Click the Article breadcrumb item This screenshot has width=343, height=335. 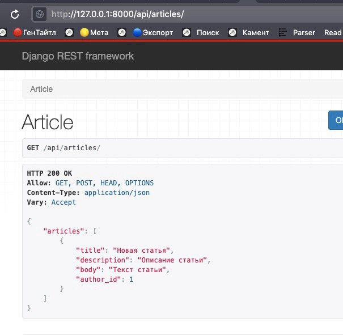pos(41,89)
